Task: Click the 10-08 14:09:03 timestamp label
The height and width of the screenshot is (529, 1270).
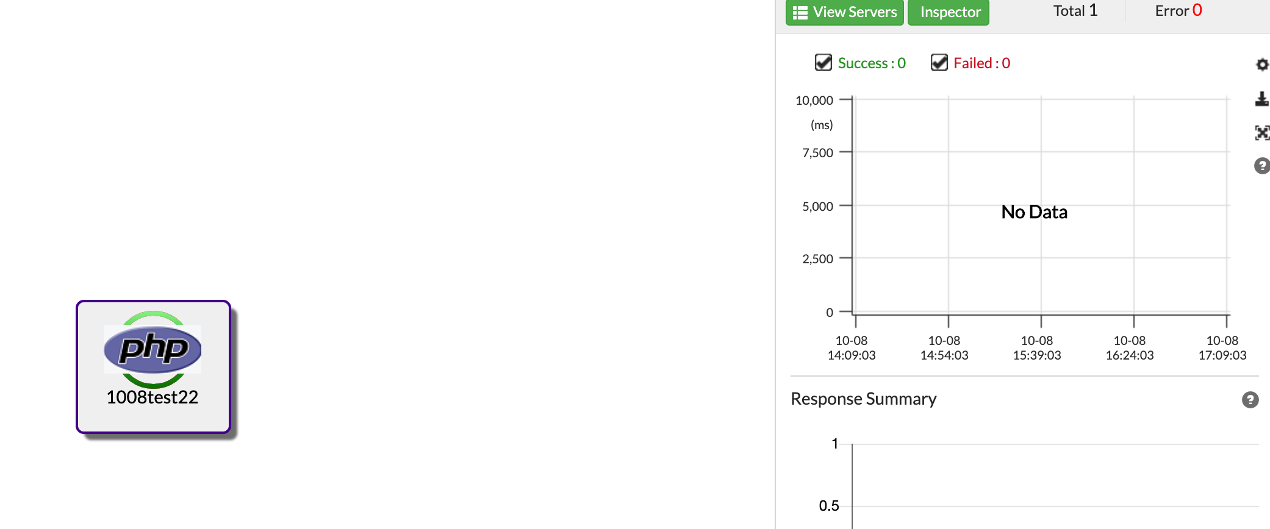Action: [852, 348]
